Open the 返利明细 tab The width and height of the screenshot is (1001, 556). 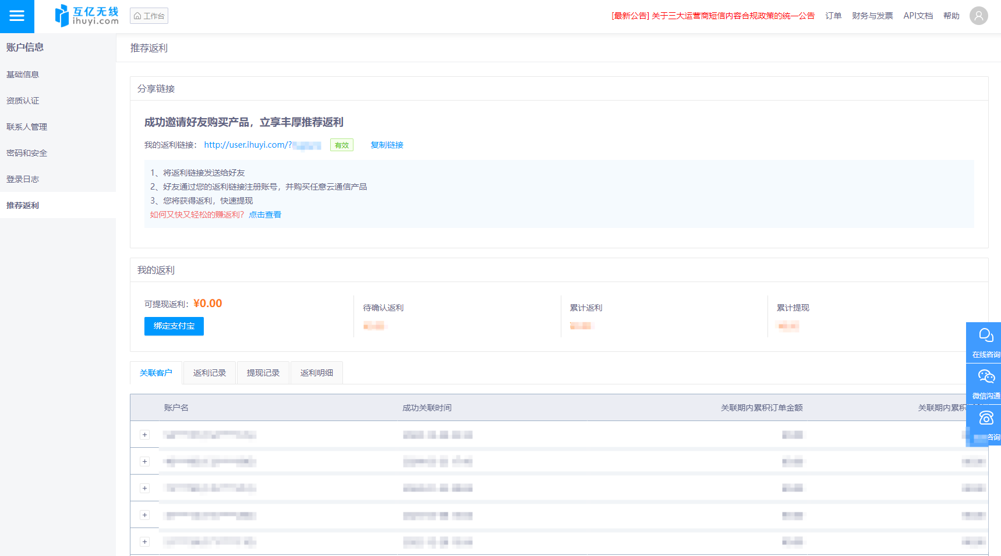(317, 373)
